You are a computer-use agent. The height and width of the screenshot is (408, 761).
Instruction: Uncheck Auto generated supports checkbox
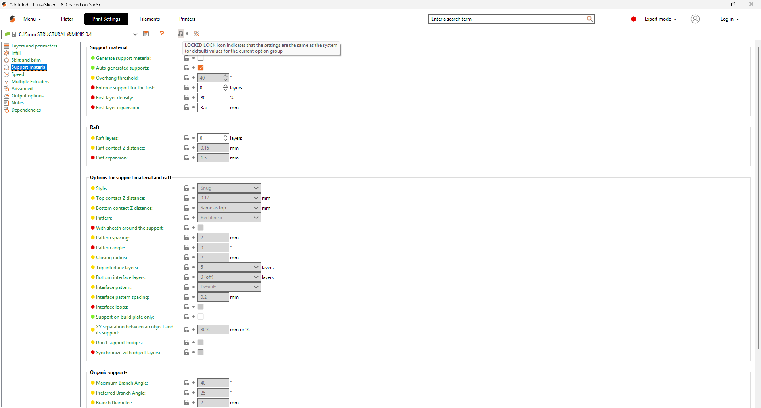[x=201, y=68]
